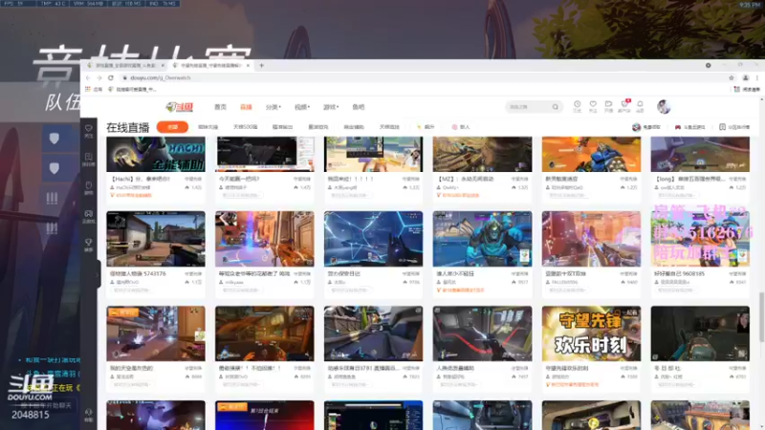Image resolution: width=765 pixels, height=430 pixels.
Task: Click the stream title ending 9608185
Action: (x=679, y=274)
